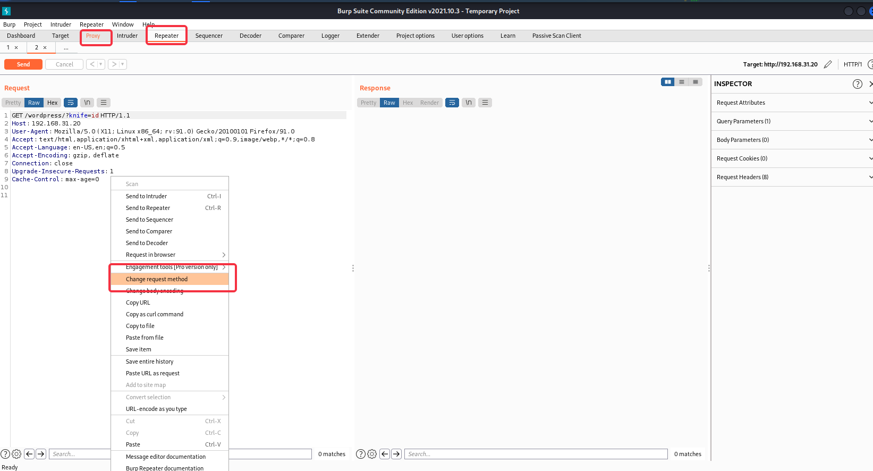Screen dimensions: 873x471
Task: Click the Cancel button
Action: tap(64, 64)
